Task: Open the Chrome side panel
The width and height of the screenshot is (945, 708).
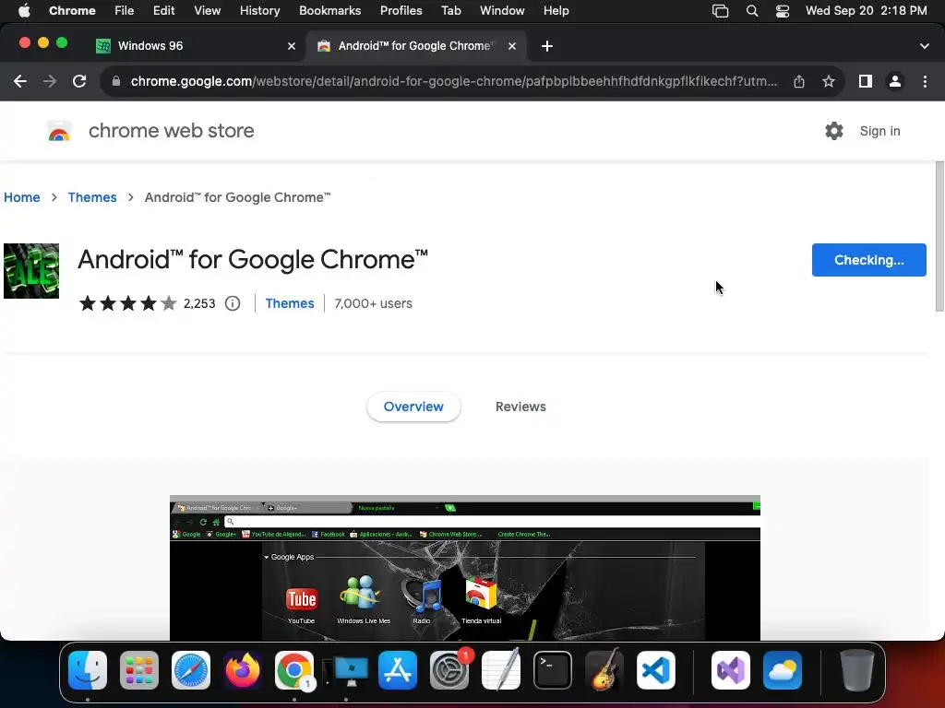Action: (x=866, y=81)
